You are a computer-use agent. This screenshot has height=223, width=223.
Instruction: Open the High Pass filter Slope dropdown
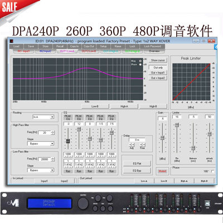[41, 144]
